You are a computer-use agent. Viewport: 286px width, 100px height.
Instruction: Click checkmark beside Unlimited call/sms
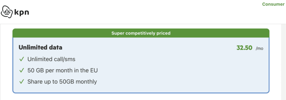pos(22,59)
